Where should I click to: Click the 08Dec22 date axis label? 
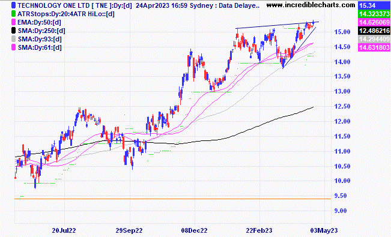(194, 230)
